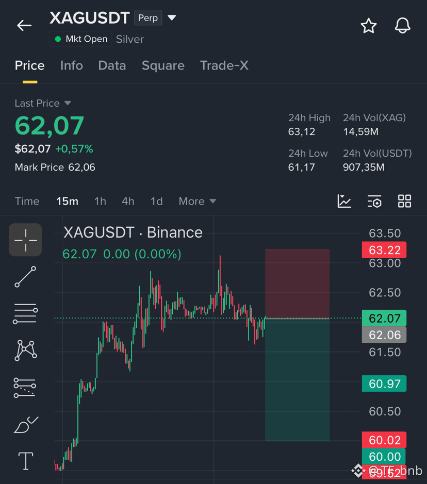Switch to the Data tab

(x=112, y=65)
